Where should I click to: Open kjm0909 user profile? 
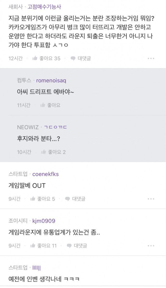(44, 221)
